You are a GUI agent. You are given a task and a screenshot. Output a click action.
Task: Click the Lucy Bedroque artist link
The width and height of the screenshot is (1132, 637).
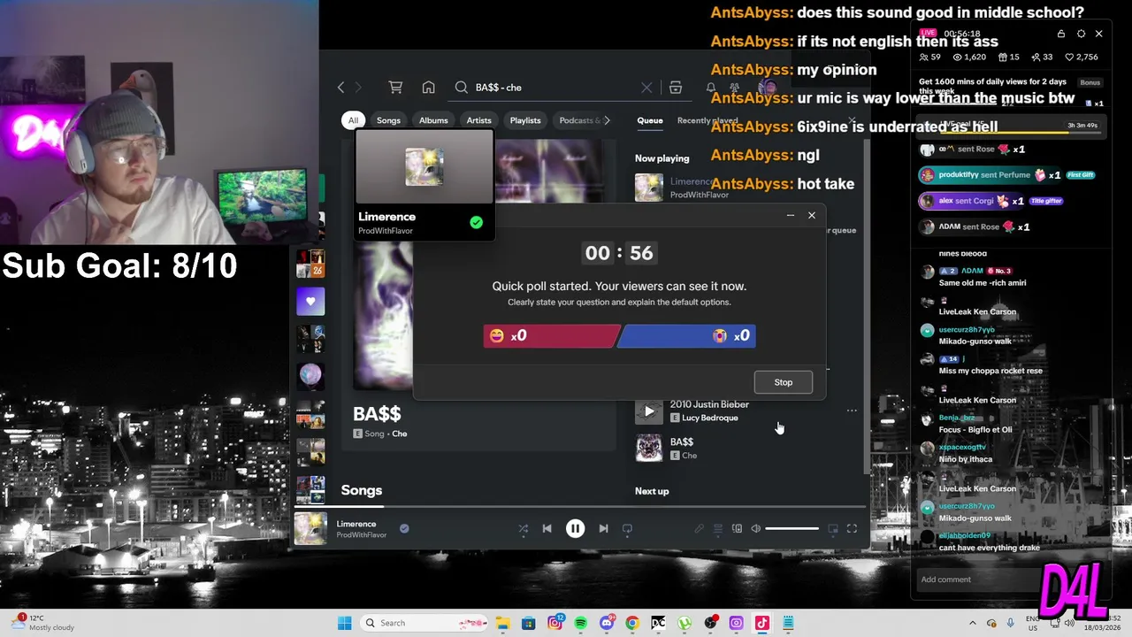pos(709,418)
